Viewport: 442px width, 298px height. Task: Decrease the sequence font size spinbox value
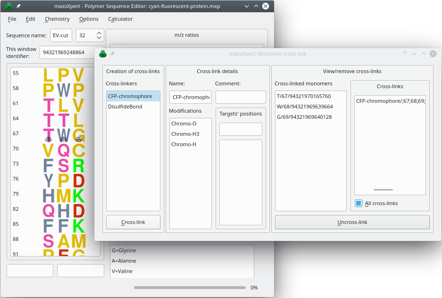(x=99, y=38)
